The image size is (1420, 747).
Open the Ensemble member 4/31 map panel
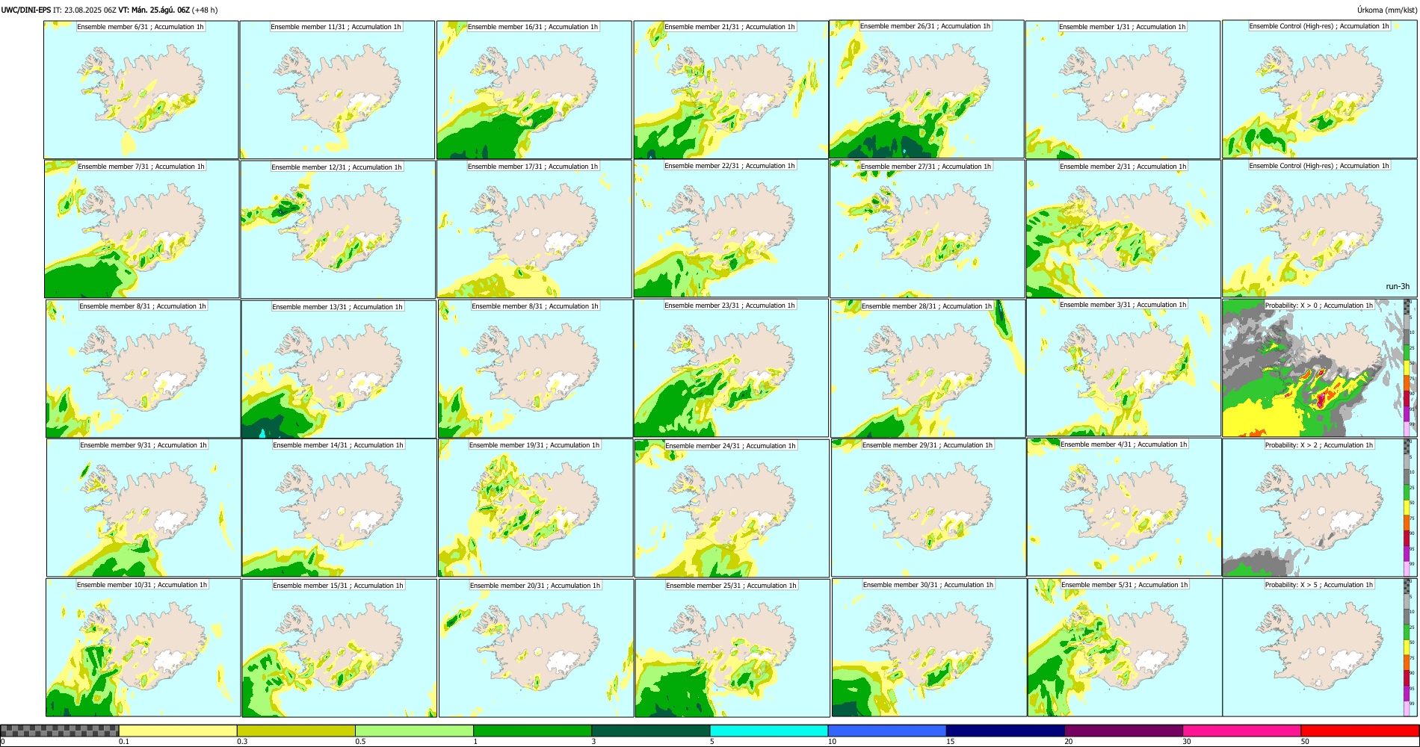coord(1125,507)
